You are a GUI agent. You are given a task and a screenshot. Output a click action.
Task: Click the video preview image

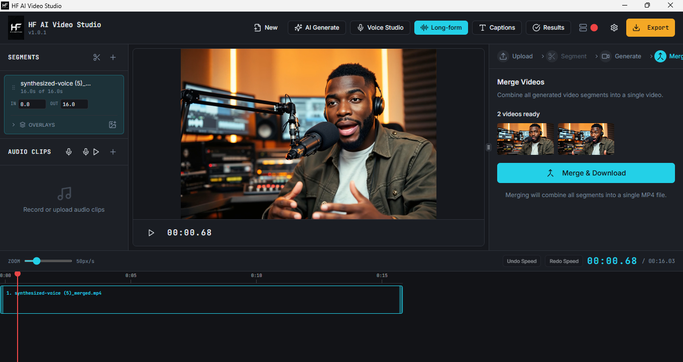tap(308, 134)
